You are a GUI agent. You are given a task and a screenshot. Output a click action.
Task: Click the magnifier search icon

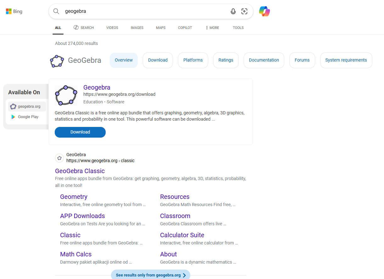pos(56,11)
